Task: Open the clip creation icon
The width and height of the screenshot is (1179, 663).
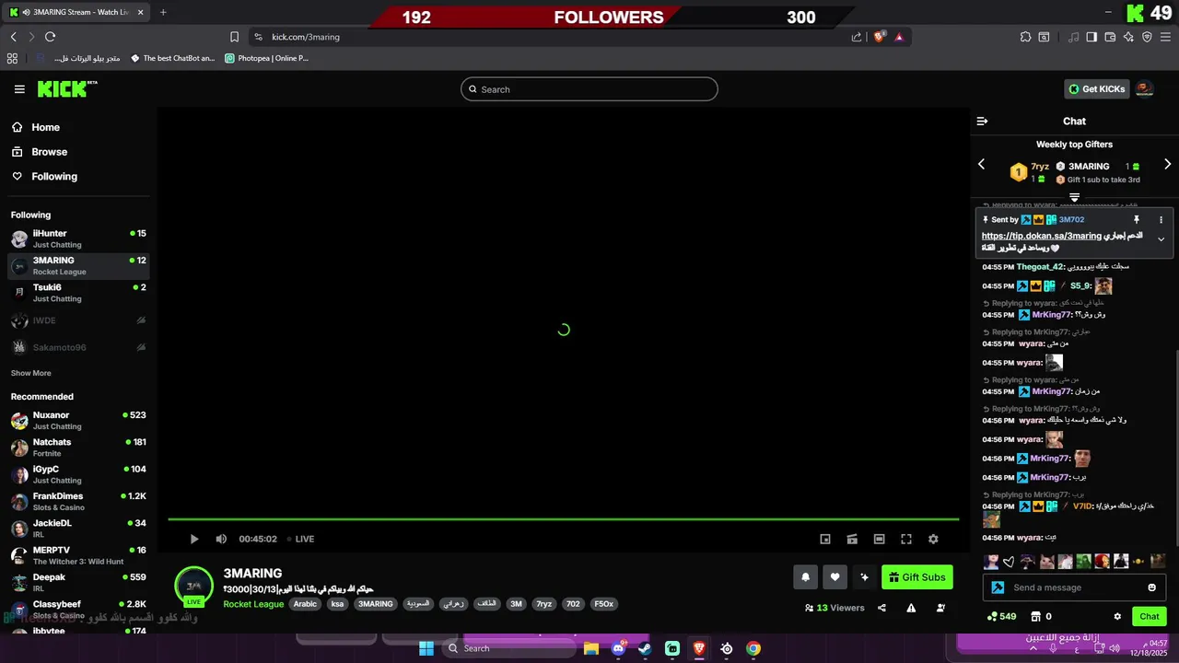Action: (852, 539)
